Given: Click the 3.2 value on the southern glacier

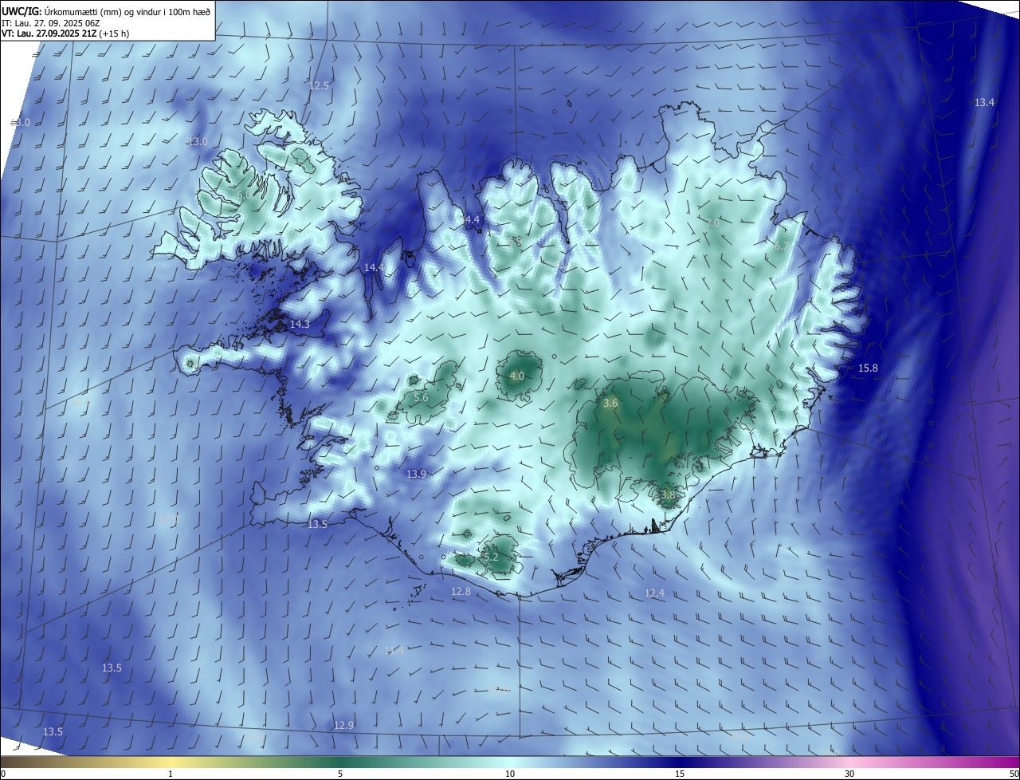Looking at the screenshot, I should pos(491,557).
